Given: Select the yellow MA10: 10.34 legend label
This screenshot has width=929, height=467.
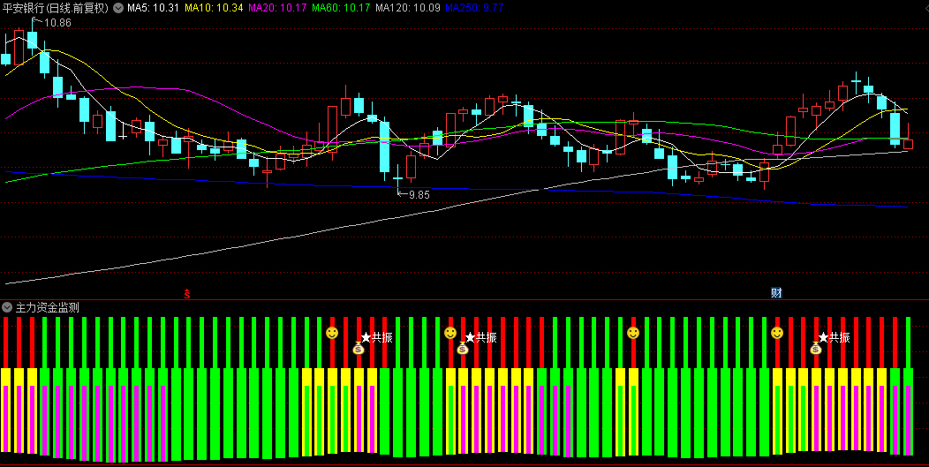Looking at the screenshot, I should (x=214, y=8).
